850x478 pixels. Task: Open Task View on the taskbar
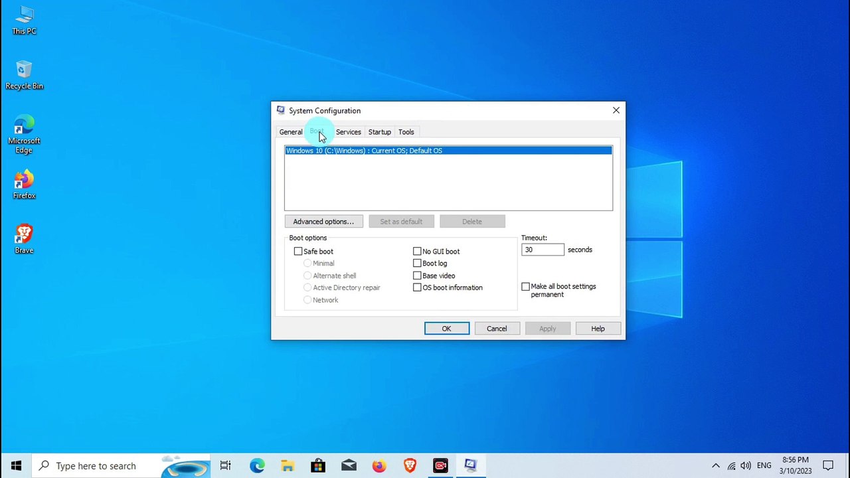tap(225, 465)
